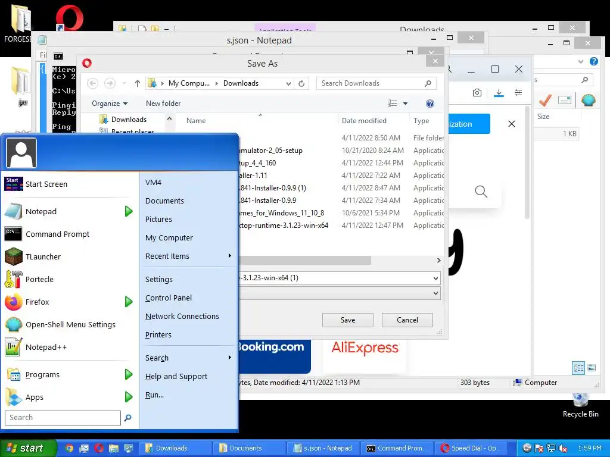610x457 pixels.
Task: Click the start menu search magnifier icon
Action: tap(127, 418)
